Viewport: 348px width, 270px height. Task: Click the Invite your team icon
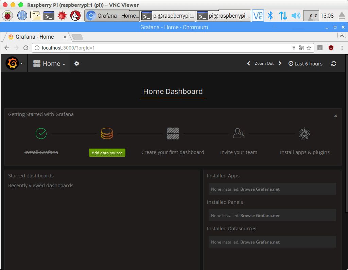point(239,134)
